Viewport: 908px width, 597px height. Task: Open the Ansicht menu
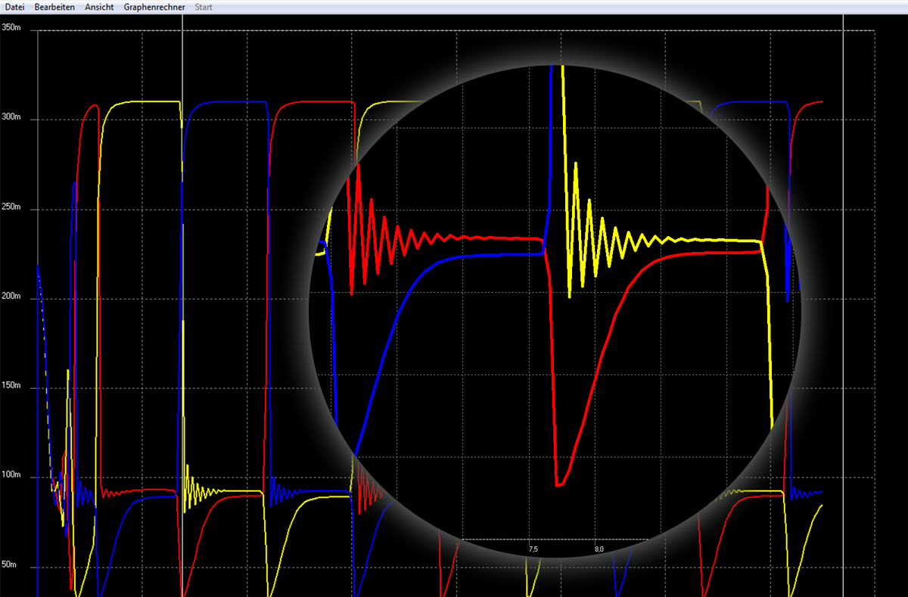click(99, 7)
